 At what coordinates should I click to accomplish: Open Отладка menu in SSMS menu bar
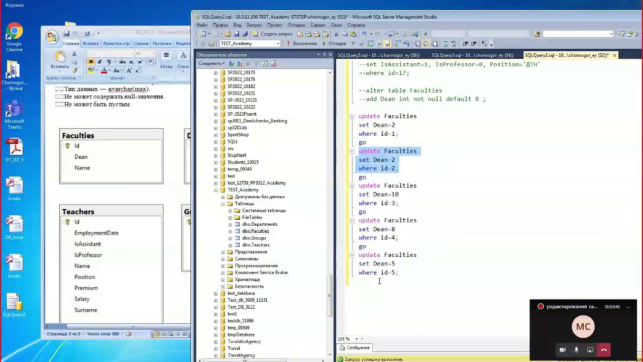pyautogui.click(x=296, y=25)
